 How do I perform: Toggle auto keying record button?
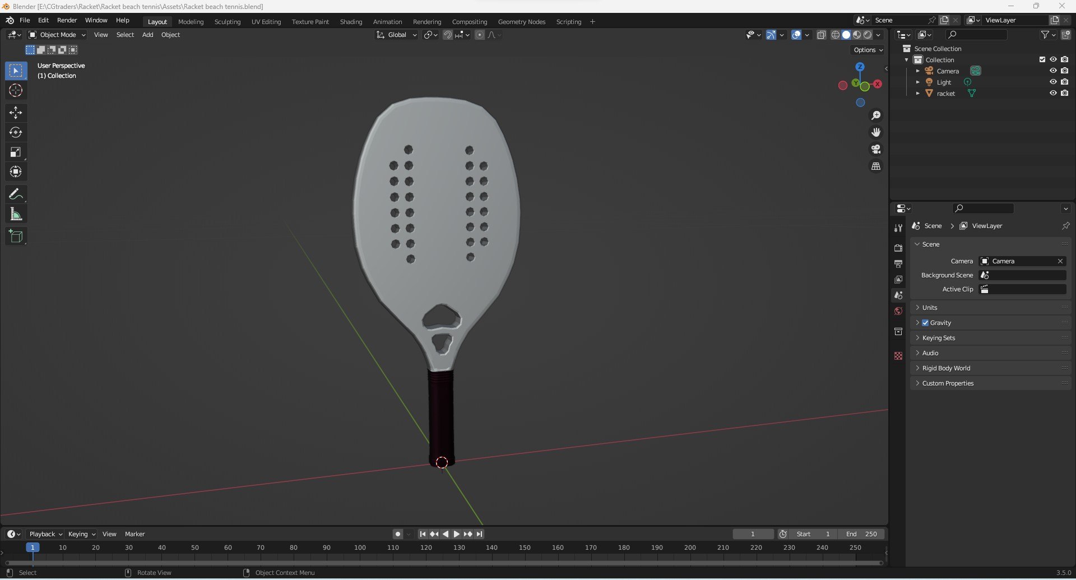(397, 534)
